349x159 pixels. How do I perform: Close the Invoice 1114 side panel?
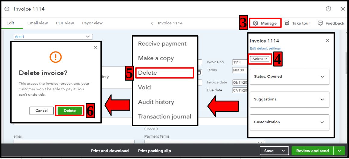click(327, 41)
